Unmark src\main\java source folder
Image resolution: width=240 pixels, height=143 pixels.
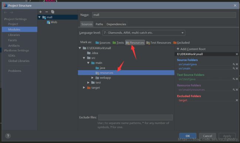click(237, 64)
